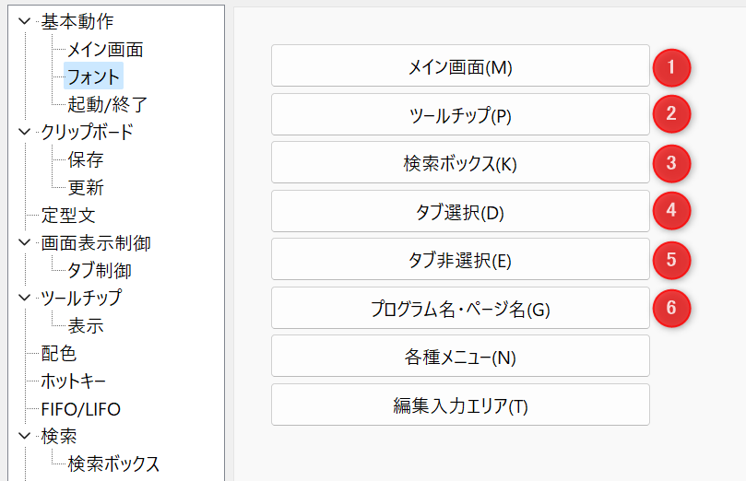746x481 pixels.
Task: Collapse the クリップボード tree node
Action: pyautogui.click(x=24, y=132)
